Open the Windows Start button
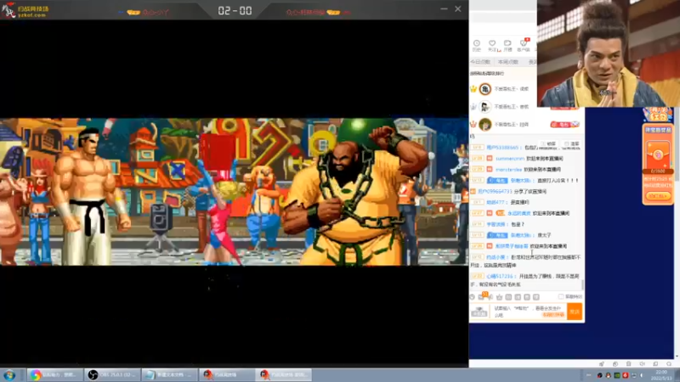 (x=9, y=375)
